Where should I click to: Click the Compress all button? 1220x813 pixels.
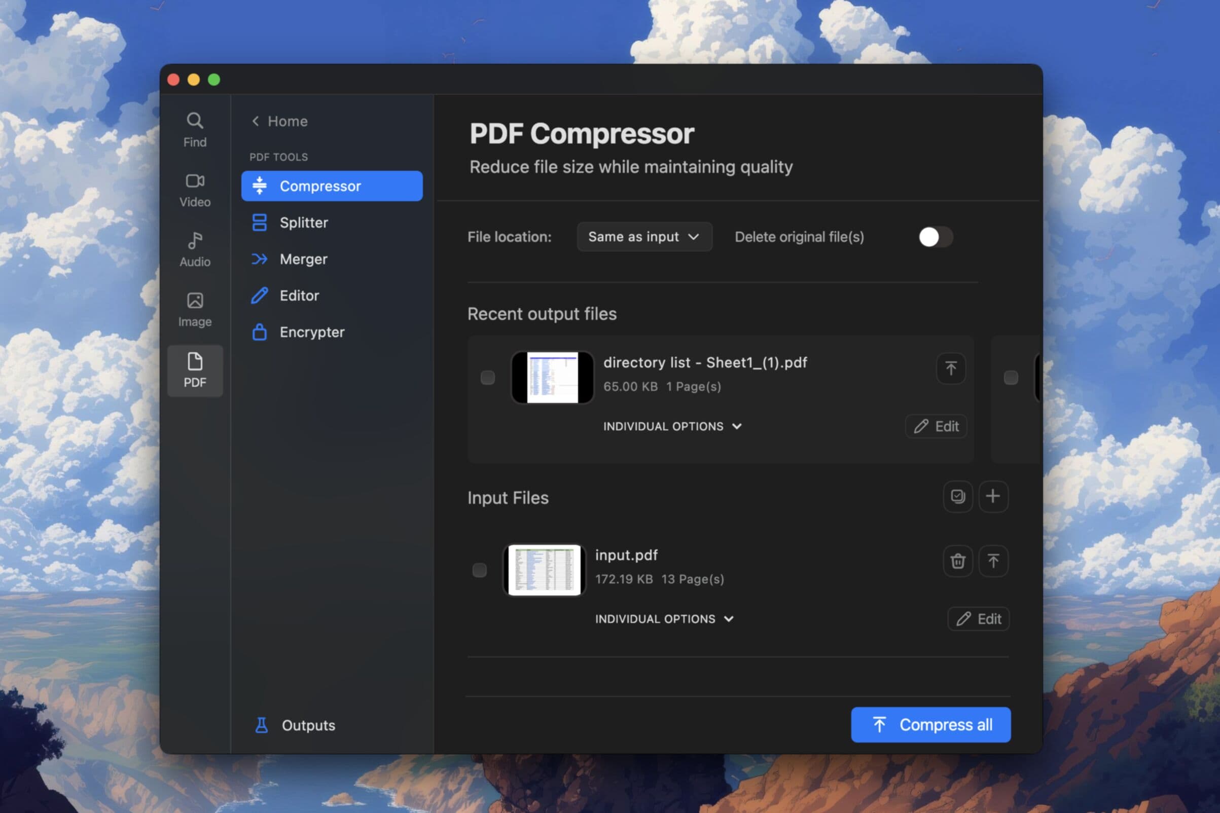pyautogui.click(x=930, y=724)
